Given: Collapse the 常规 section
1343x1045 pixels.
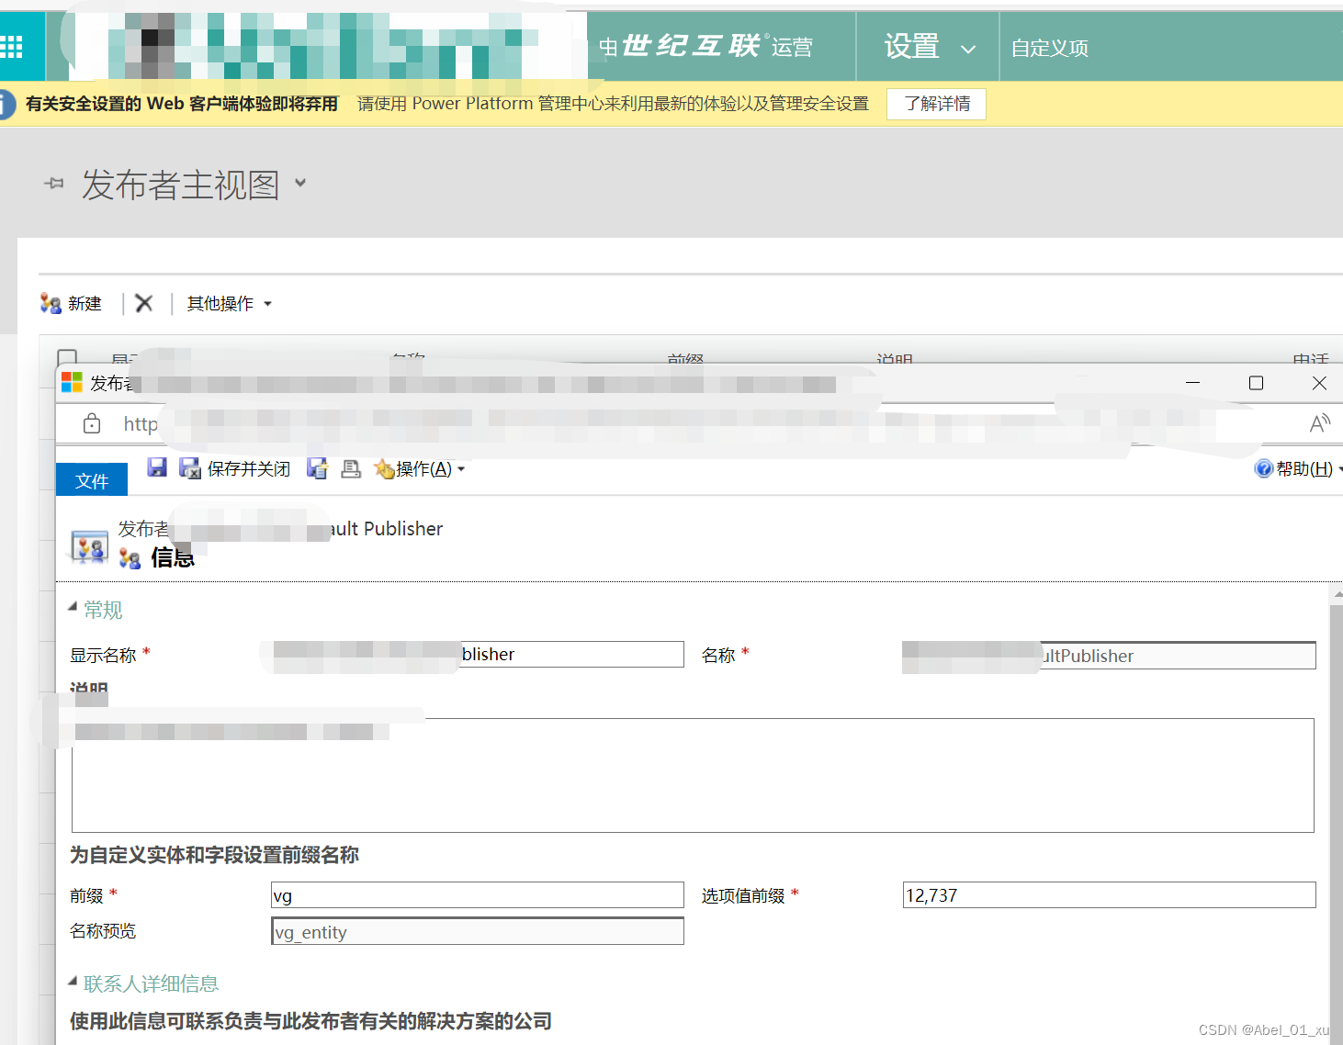Looking at the screenshot, I should 73,606.
